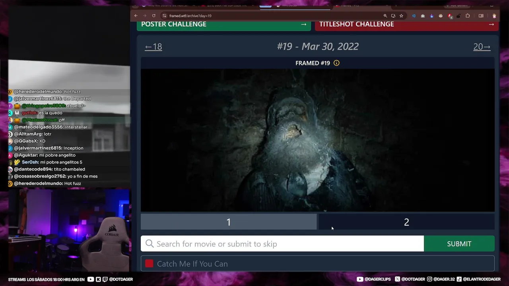The width and height of the screenshot is (509, 286).
Task: Open the red extension icon with badge
Action: [450, 16]
